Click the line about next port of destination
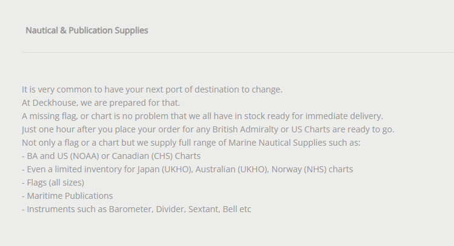The width and height of the screenshot is (454, 246). [x=152, y=89]
